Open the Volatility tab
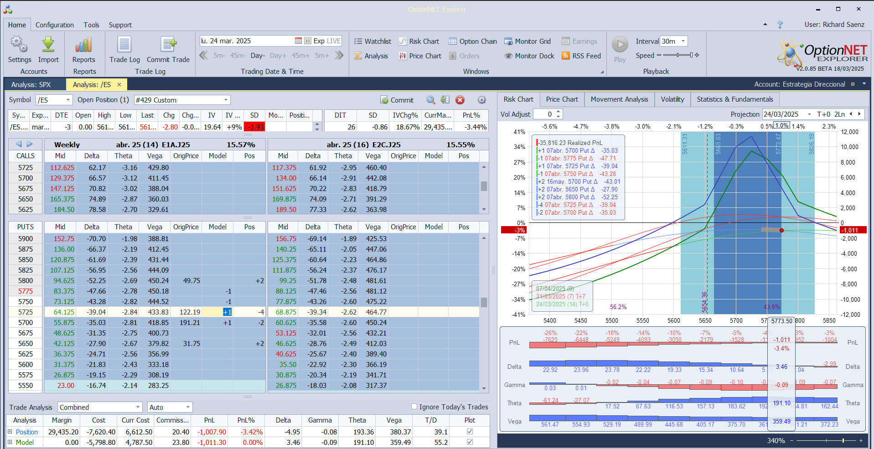Image resolution: width=874 pixels, height=449 pixels. (672, 99)
